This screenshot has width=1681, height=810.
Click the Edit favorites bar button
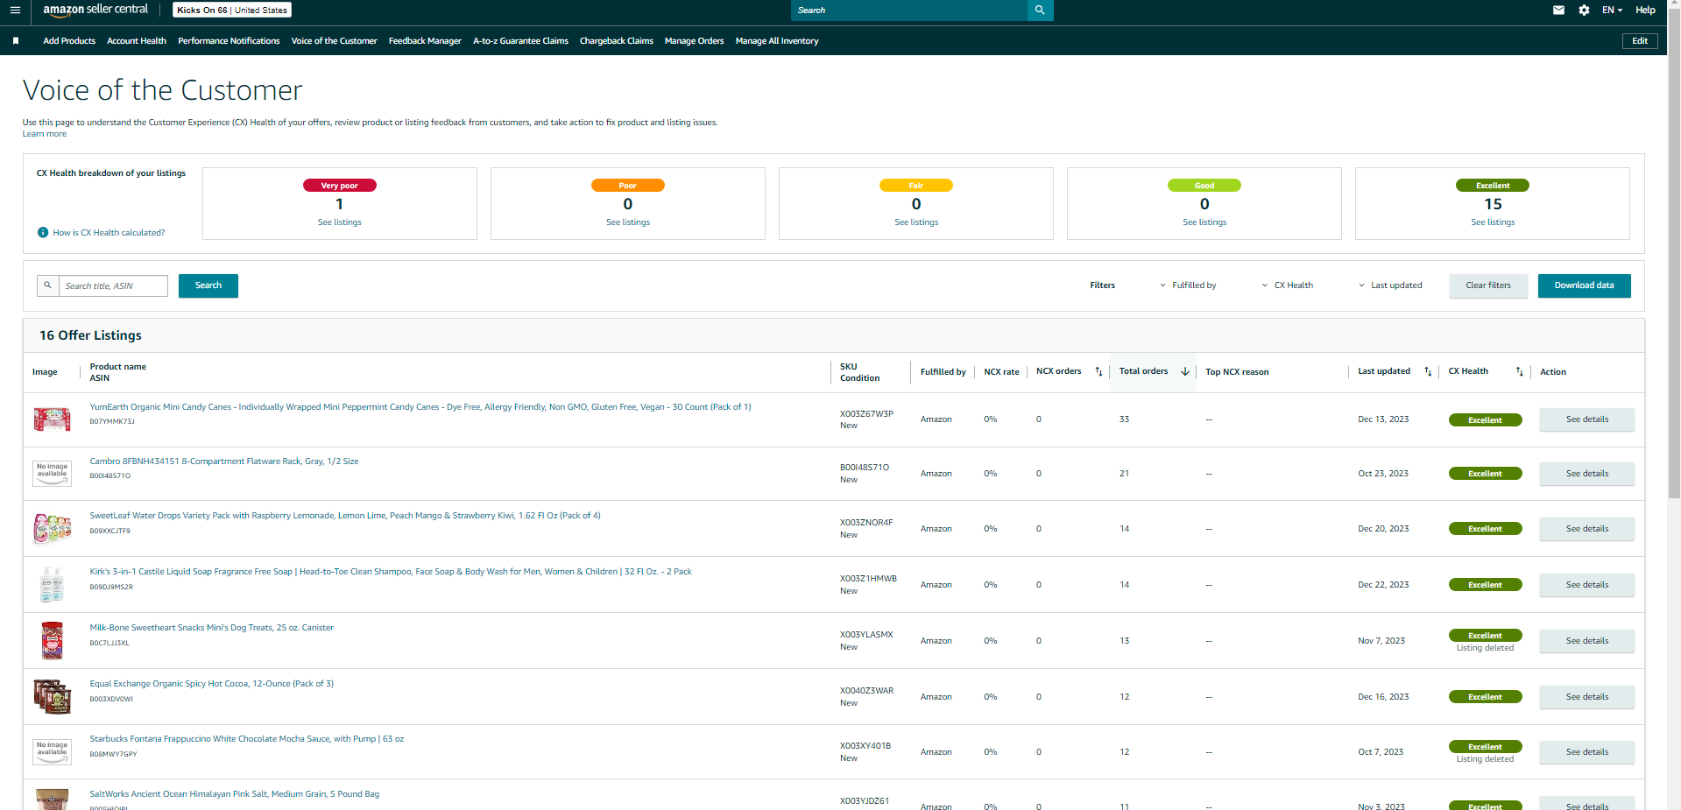pos(1640,41)
